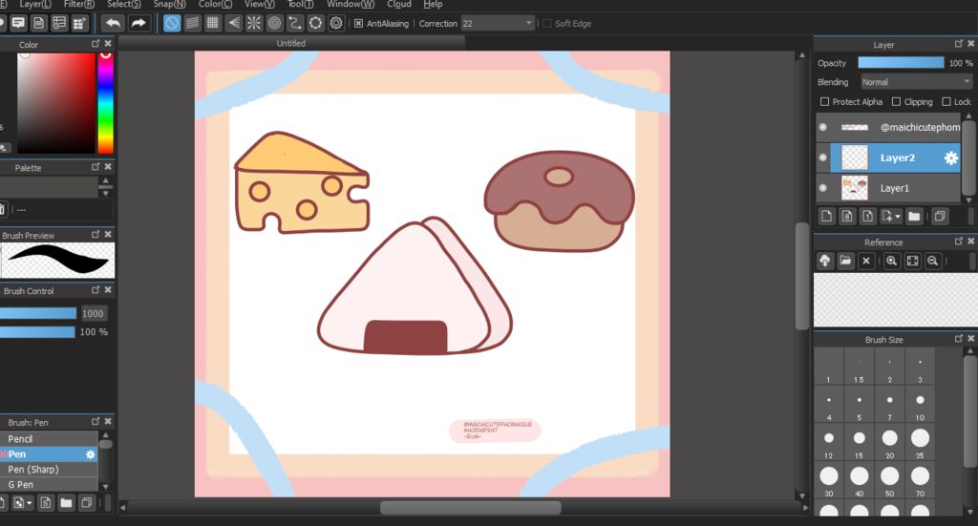Enable the layer Lock checkbox

pyautogui.click(x=946, y=101)
